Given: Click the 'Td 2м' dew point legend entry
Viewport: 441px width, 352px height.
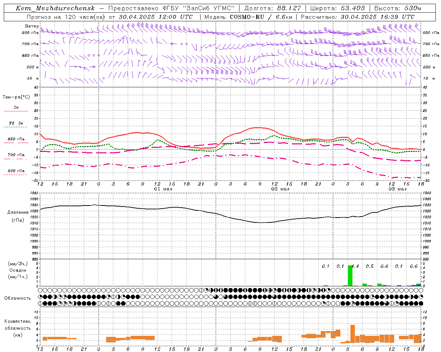Looking at the screenshot, I should tap(16, 123).
